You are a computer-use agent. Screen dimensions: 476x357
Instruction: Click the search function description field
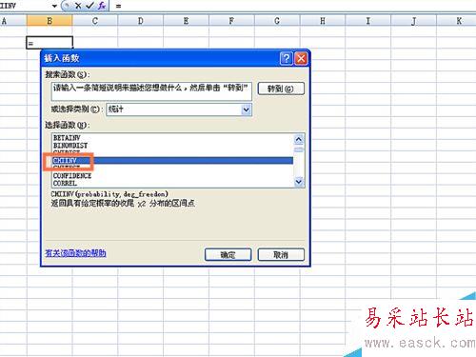click(151, 91)
